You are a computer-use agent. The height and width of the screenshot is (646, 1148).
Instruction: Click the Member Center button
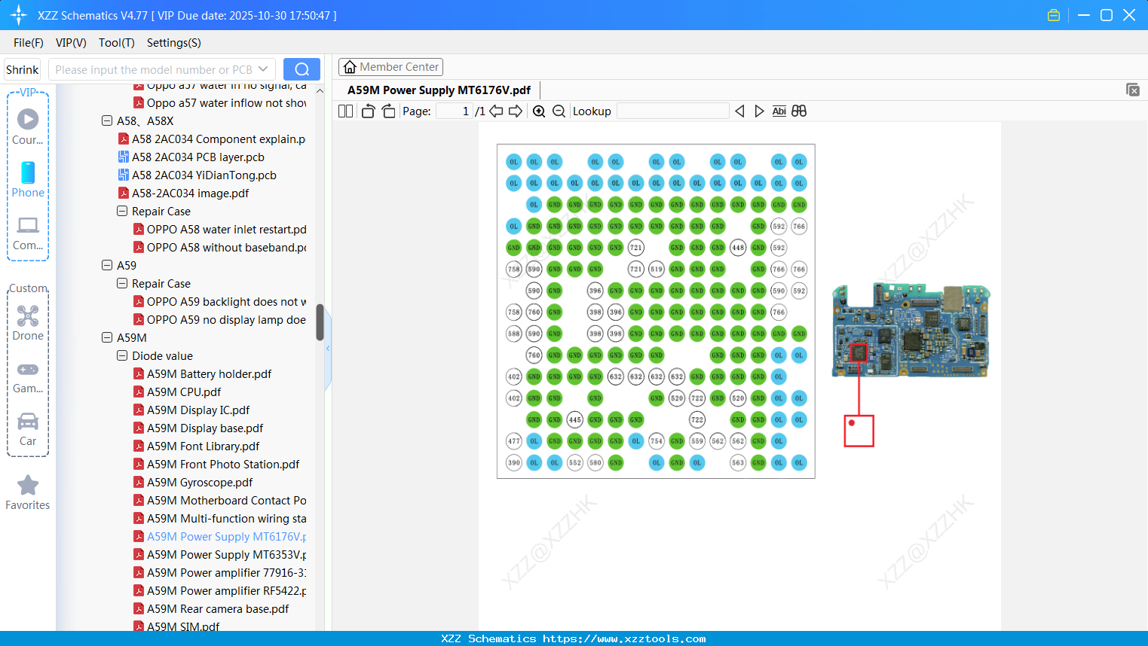[x=390, y=67]
